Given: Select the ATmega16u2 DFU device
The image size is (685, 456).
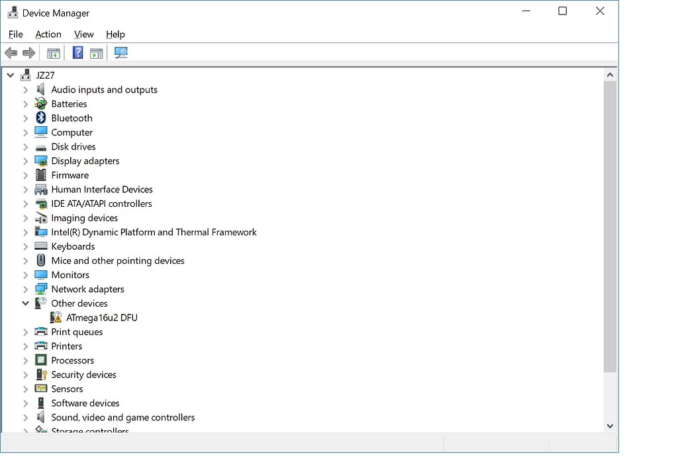Looking at the screenshot, I should pyautogui.click(x=101, y=317).
